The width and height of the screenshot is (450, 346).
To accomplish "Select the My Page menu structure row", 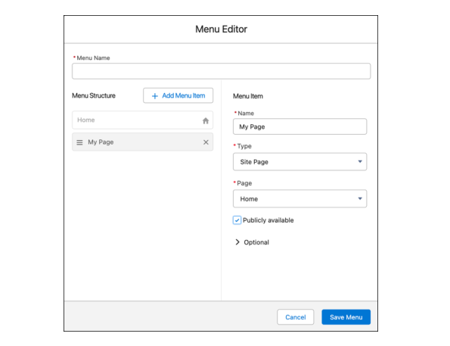I will click(x=142, y=142).
